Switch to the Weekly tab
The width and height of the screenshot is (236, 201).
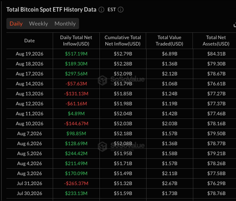[38, 24]
